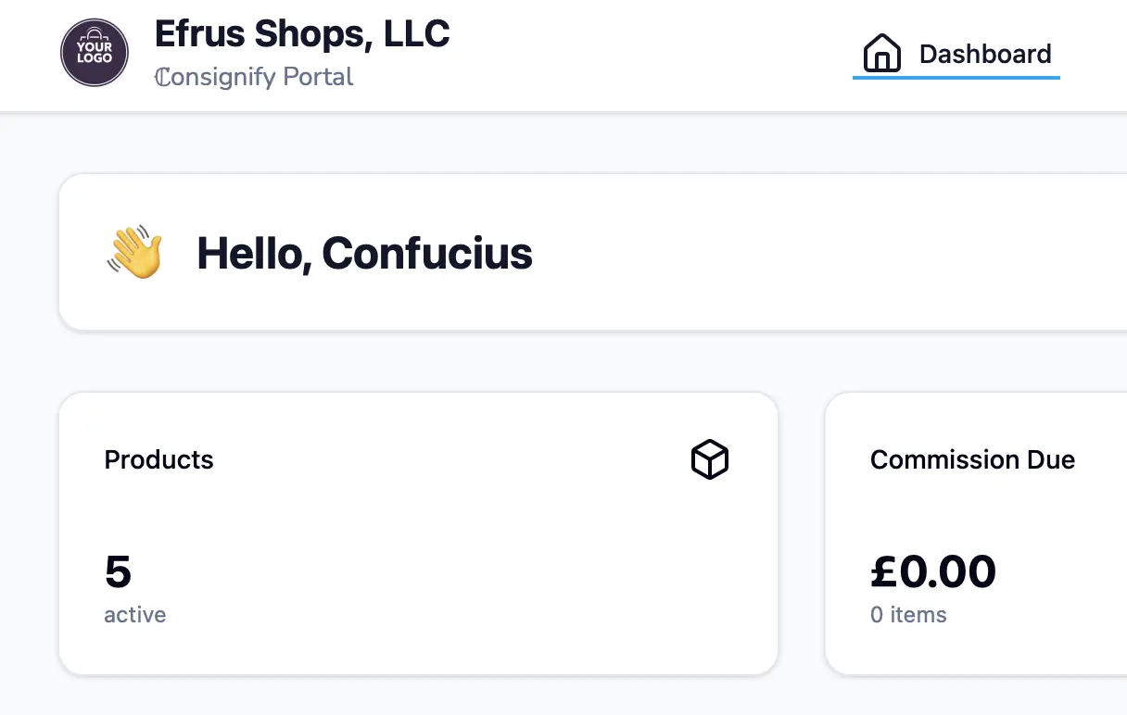Image resolution: width=1127 pixels, height=715 pixels.
Task: Select the Products card heading
Action: click(158, 459)
